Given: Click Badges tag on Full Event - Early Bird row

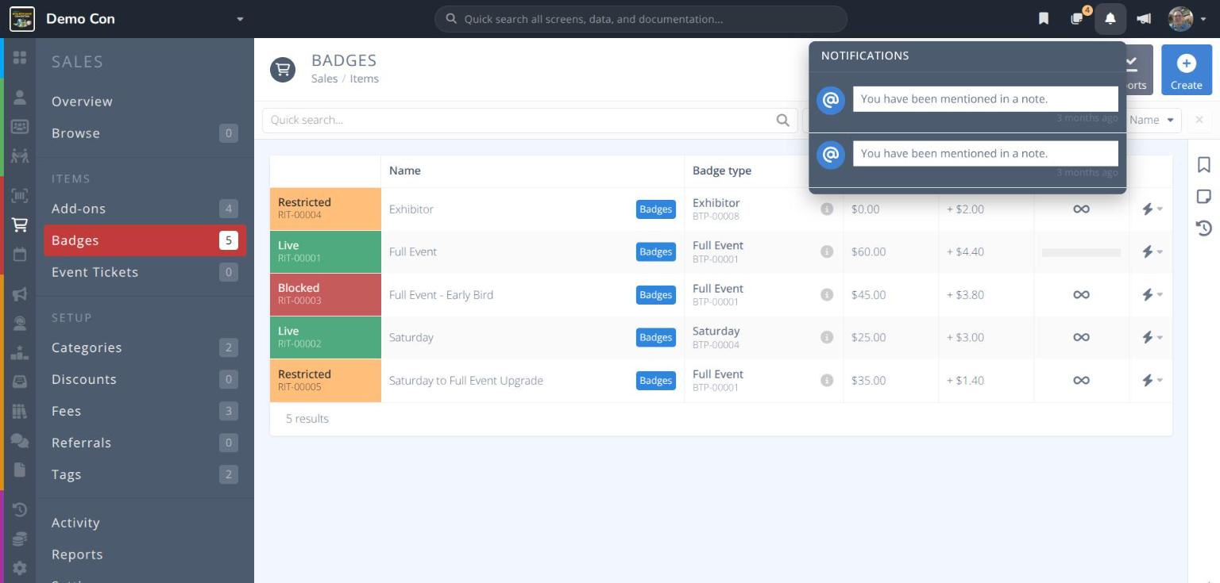Looking at the screenshot, I should pyautogui.click(x=656, y=294).
